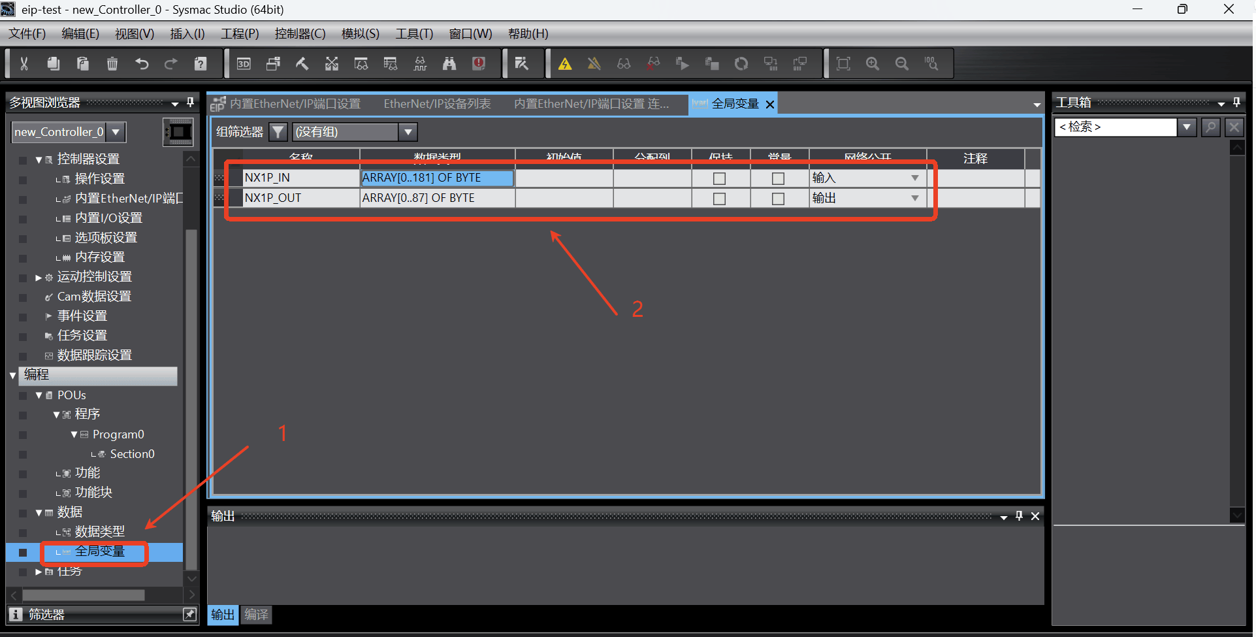Open network publish dropdown for NX1P_OUT
The height and width of the screenshot is (637, 1256).
915,198
